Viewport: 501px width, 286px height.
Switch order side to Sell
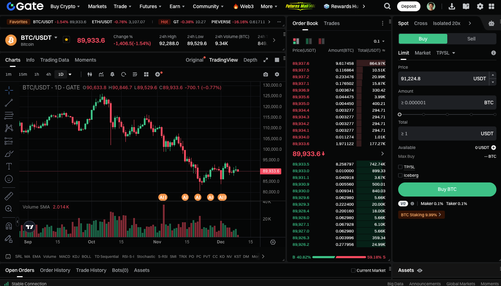point(472,39)
